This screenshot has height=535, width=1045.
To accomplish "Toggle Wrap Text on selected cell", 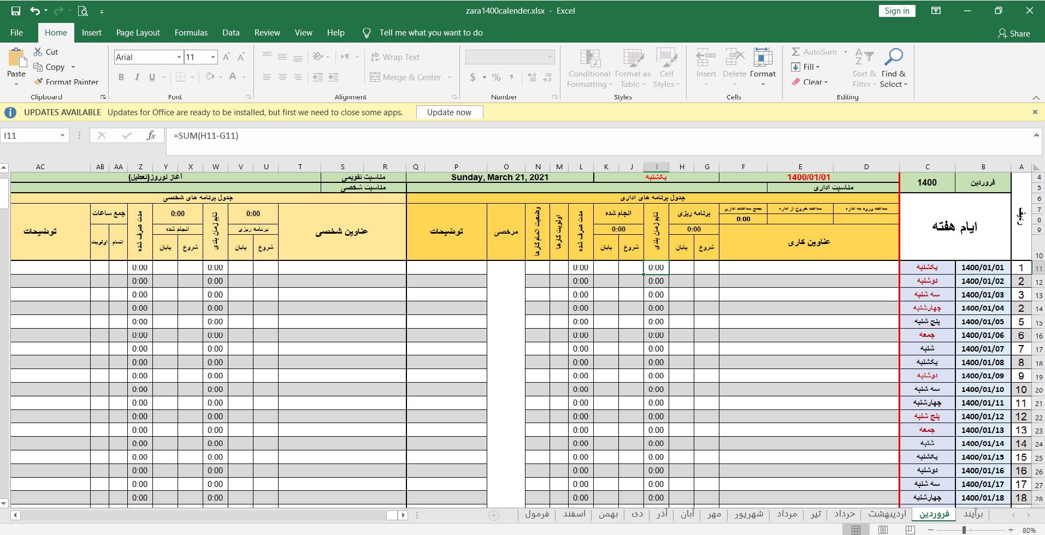I will (x=395, y=57).
